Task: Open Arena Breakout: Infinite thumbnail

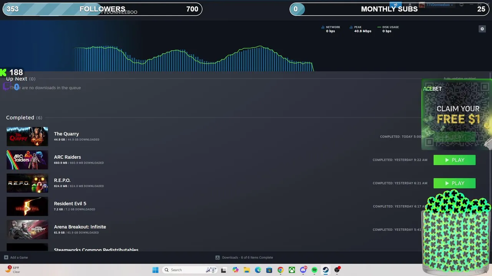Action: 27,230
